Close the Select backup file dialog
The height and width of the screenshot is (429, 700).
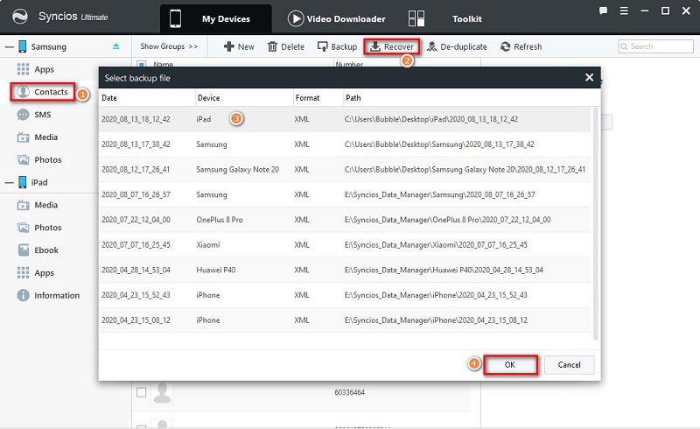pos(589,78)
